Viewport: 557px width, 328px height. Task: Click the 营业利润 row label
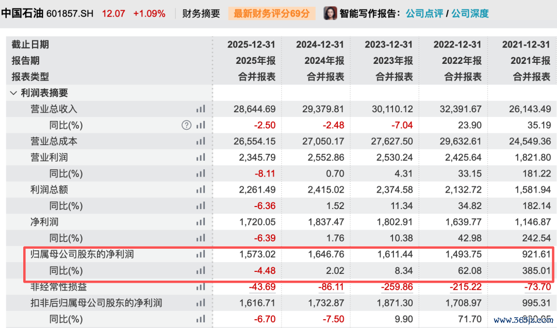[49, 157]
